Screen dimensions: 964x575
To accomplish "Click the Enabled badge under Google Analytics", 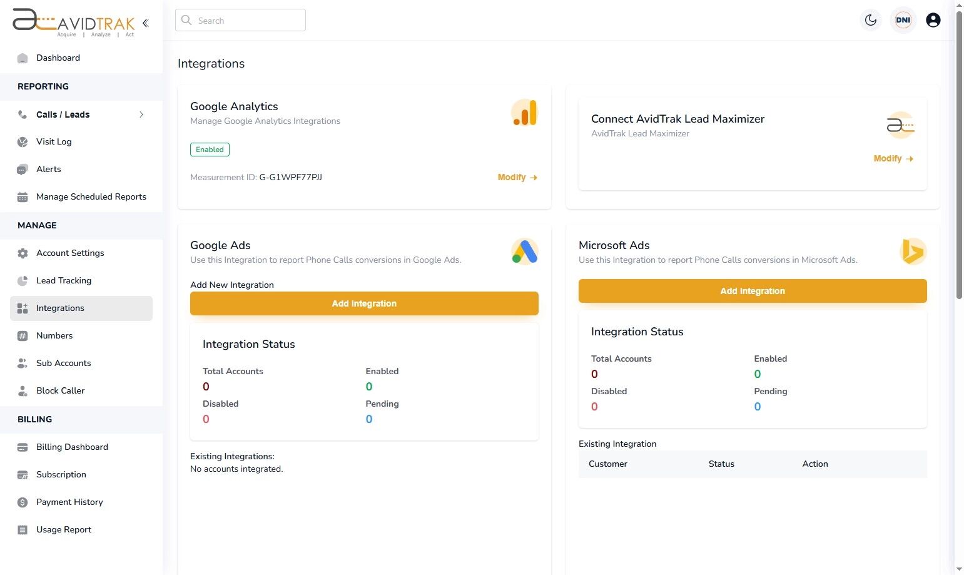I will 210,149.
